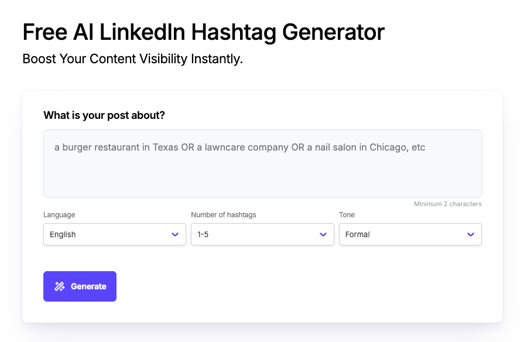The height and width of the screenshot is (342, 524).
Task: Click the Free AI LinkedIn Hashtag Generator heading
Action: pos(203,32)
